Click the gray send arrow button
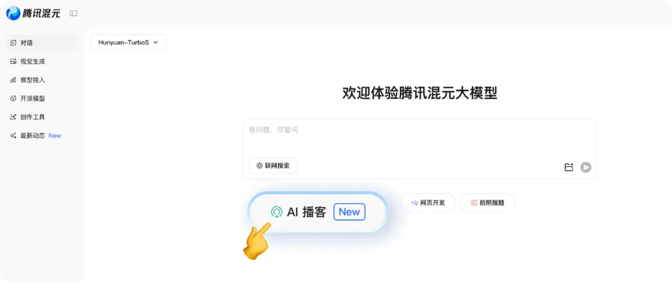This screenshot has width=672, height=304. (586, 167)
